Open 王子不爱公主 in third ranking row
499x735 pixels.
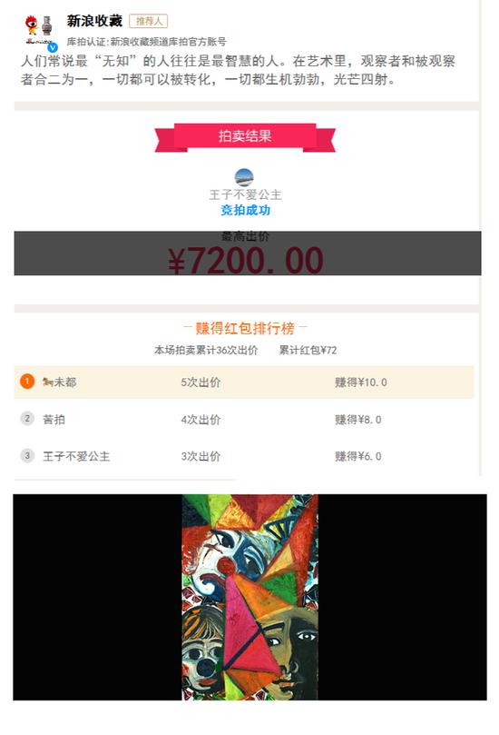(x=76, y=456)
